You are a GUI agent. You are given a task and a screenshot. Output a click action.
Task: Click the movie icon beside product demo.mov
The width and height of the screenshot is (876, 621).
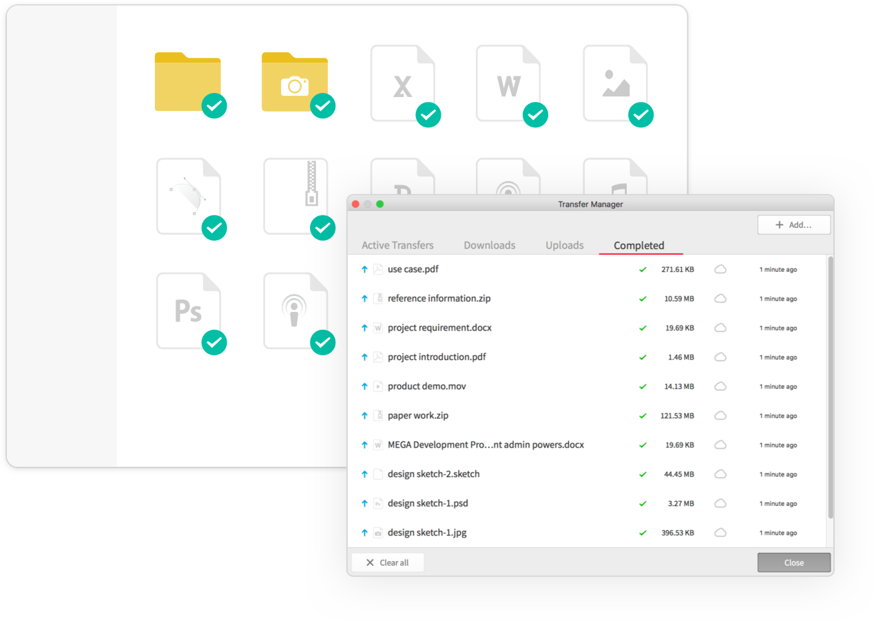pos(377,386)
